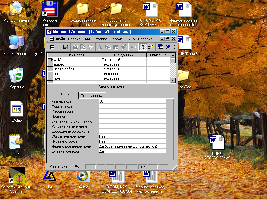Switch to the Подстановка tab
This screenshot has width=267, height=200.
(92, 96)
